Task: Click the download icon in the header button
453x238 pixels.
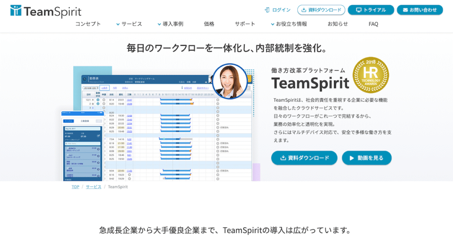Action: (303, 10)
